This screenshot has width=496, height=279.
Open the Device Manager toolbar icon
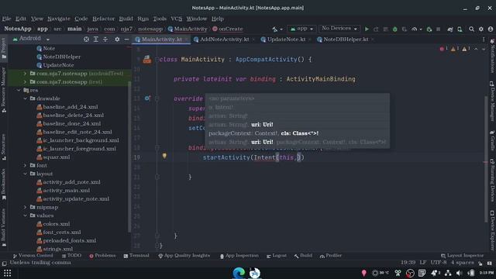click(x=460, y=29)
